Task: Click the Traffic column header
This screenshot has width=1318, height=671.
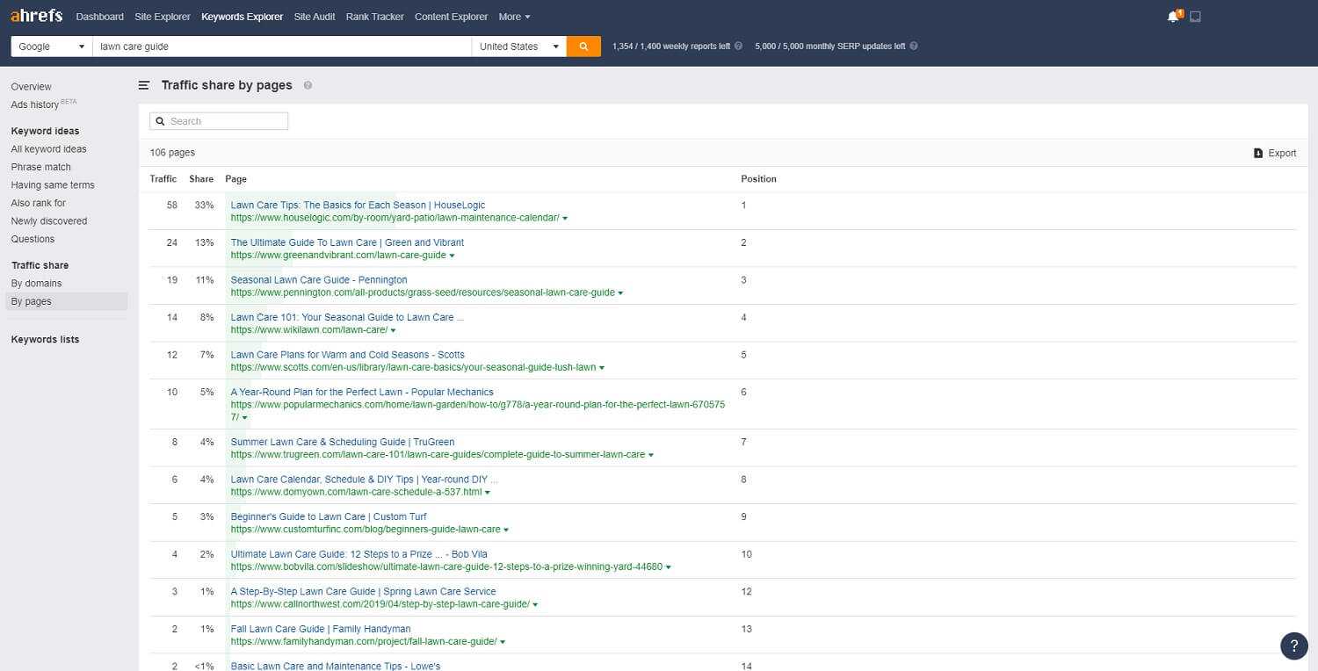Action: pyautogui.click(x=163, y=179)
